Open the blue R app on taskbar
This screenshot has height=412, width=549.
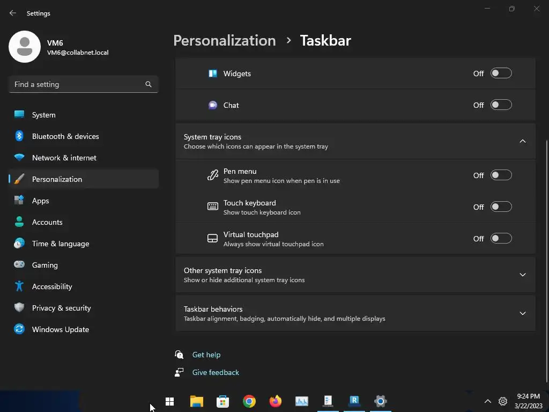point(354,401)
